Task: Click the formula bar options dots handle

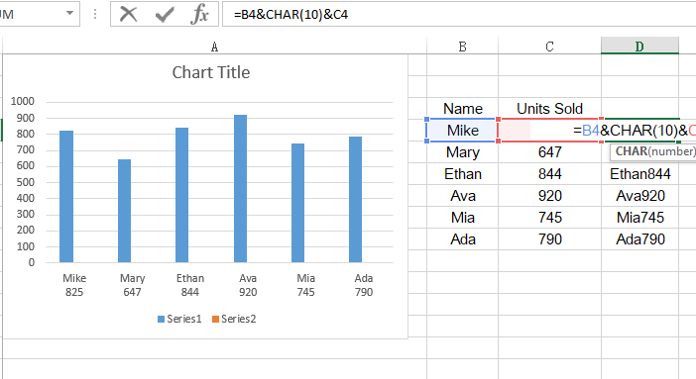Action: [95, 14]
